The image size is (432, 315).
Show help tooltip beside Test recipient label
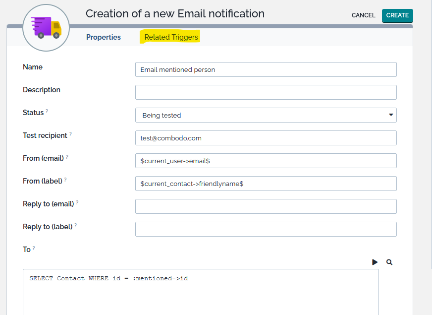[70, 134]
